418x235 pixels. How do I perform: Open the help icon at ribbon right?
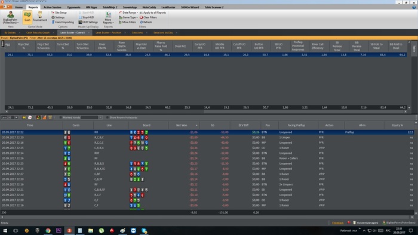point(414,7)
